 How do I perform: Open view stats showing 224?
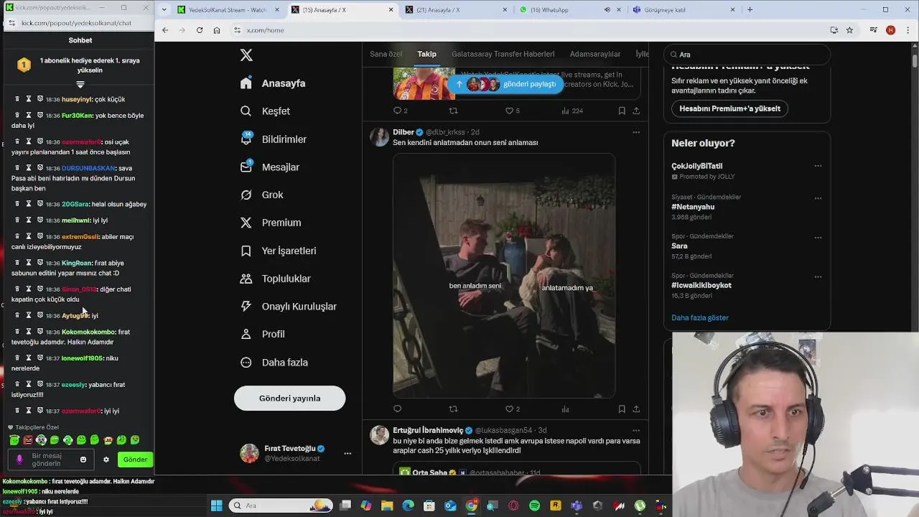[x=572, y=111]
